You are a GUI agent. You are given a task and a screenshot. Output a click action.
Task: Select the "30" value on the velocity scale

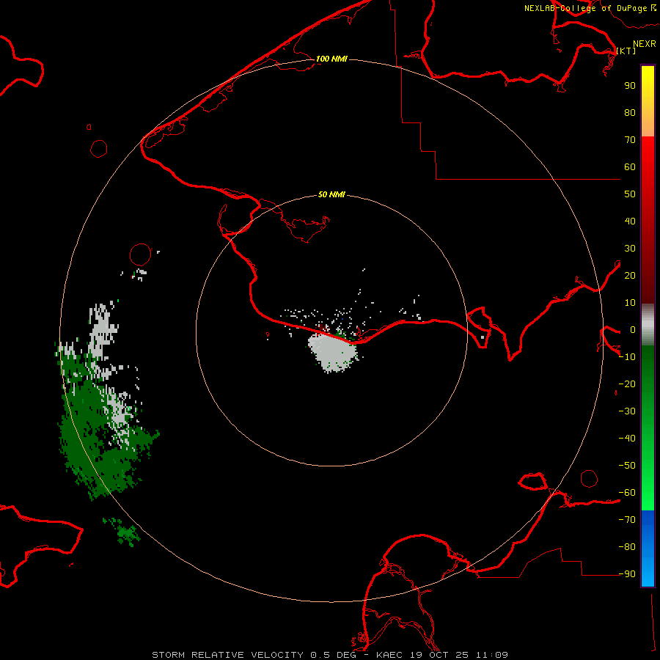(630, 249)
